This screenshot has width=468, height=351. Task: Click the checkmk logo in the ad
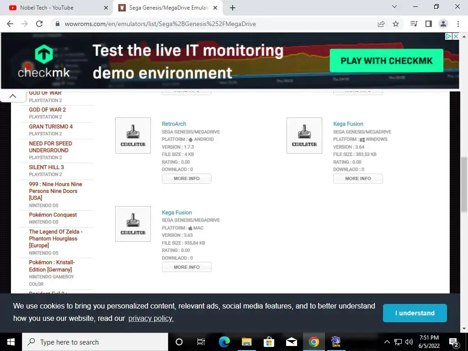click(43, 61)
